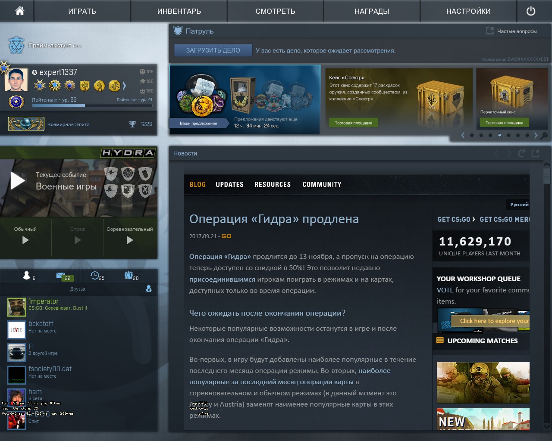Open the Русский language selector
The width and height of the screenshot is (552, 441).
[x=519, y=205]
